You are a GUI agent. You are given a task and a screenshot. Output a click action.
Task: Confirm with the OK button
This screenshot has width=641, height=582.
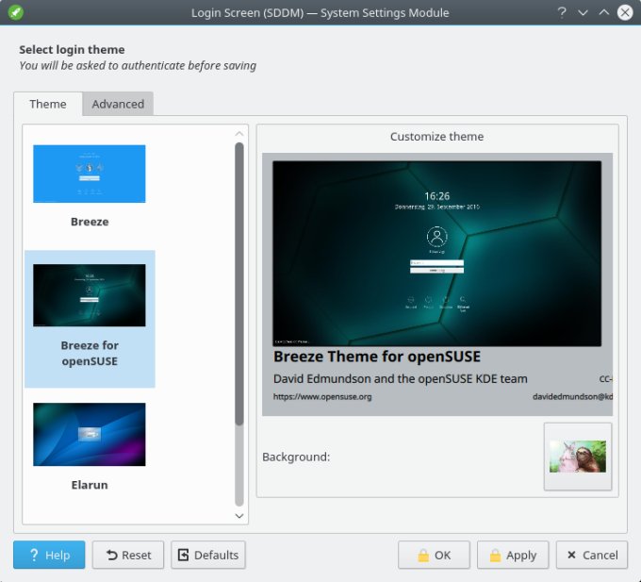[434, 555]
